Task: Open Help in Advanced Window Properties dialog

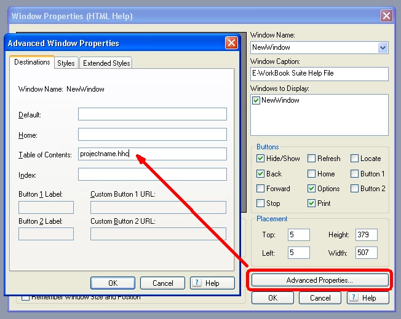Action: [x=212, y=283]
